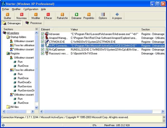Viewport: 167px width, 128px height.
Task: Click the sections vertical scrollbar thumb
Action: pos(36,68)
